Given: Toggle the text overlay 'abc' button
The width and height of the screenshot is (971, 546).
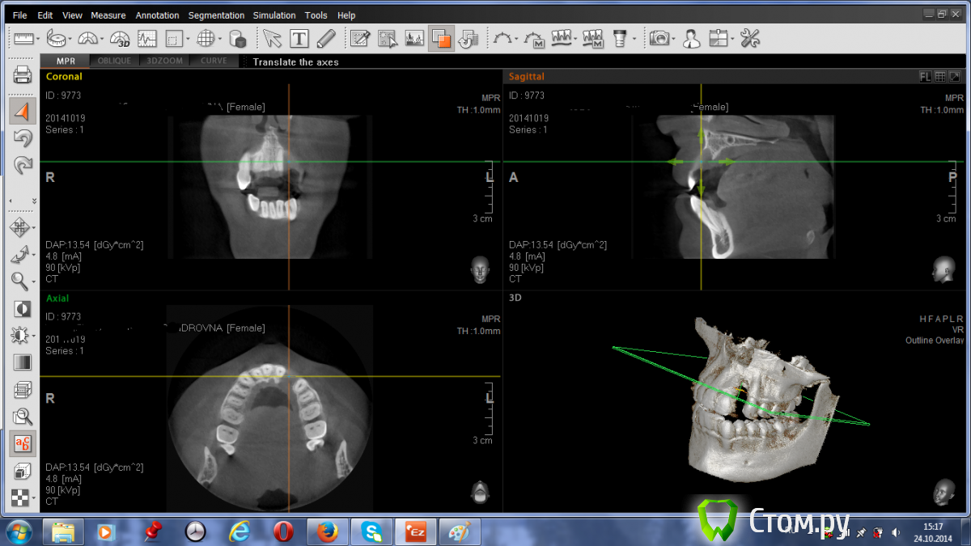Looking at the screenshot, I should click(x=23, y=443).
